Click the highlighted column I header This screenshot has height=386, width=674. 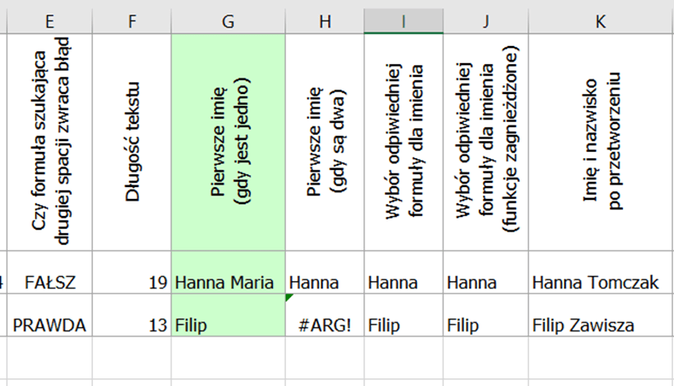pos(404,22)
